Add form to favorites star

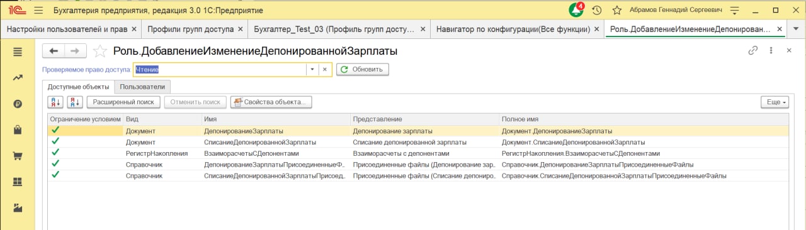(99, 52)
